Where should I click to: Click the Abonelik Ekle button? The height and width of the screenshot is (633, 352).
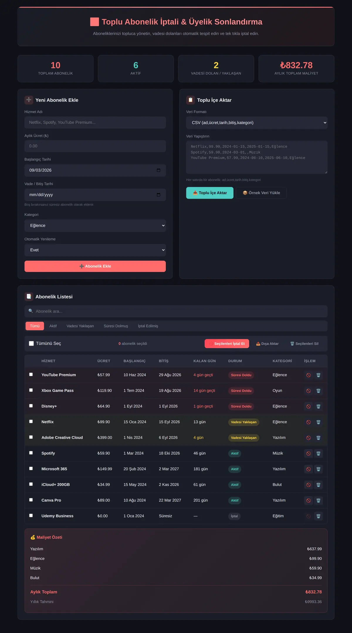pyautogui.click(x=95, y=266)
